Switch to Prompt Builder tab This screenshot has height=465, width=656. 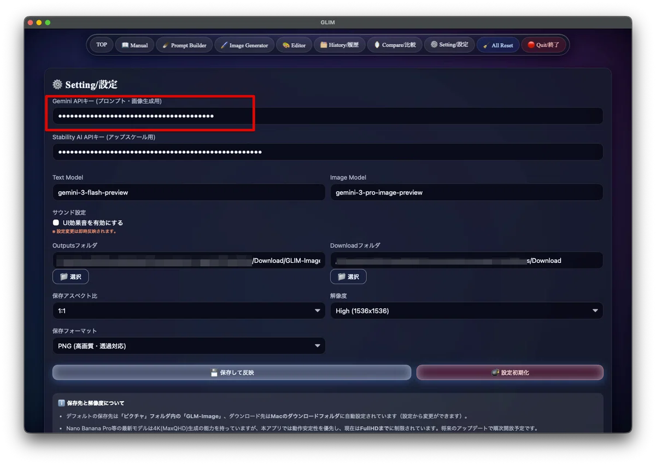coord(184,45)
